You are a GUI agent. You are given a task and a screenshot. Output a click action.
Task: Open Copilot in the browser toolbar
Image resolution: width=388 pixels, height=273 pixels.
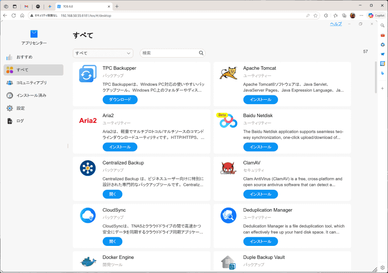click(376, 15)
